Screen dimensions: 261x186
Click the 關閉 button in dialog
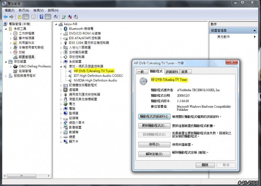coord(205,165)
